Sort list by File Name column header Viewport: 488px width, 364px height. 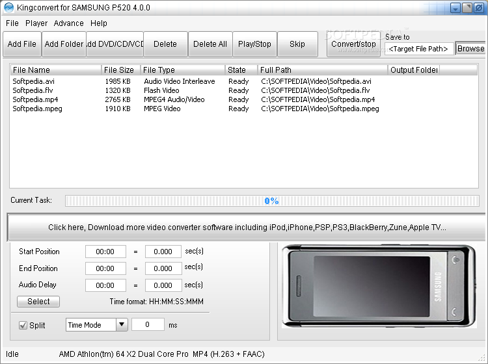[x=56, y=70]
